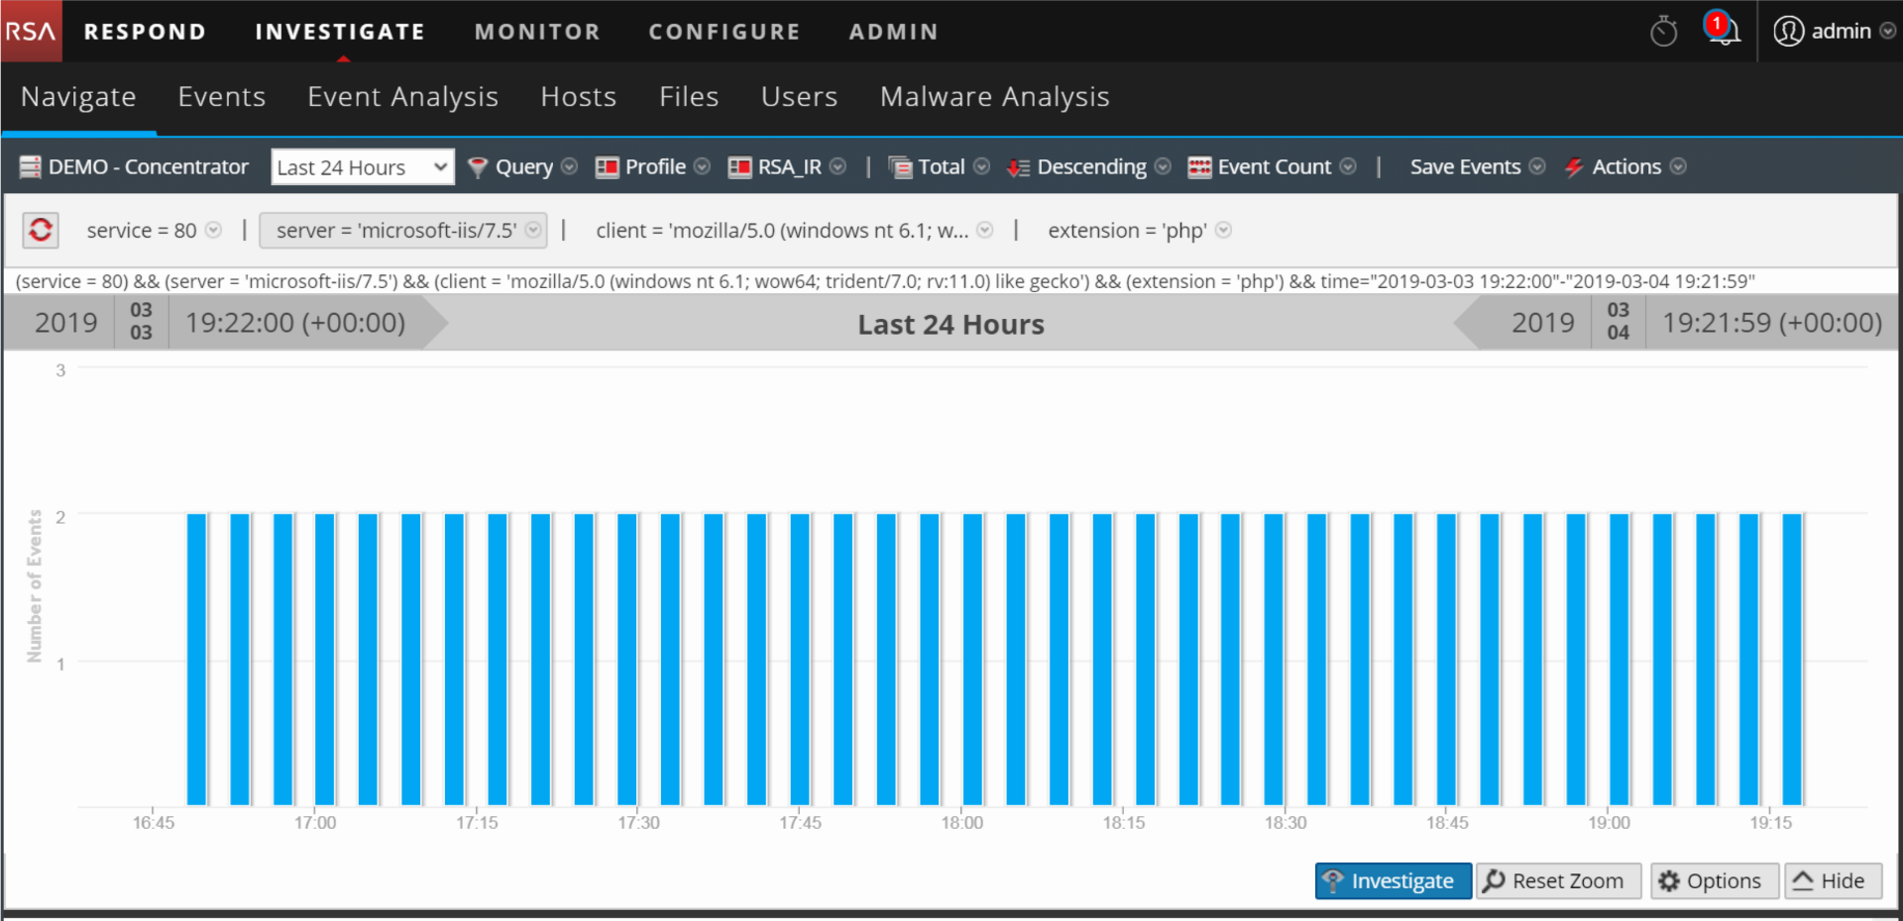Expand the Event Count dropdown

1272,167
